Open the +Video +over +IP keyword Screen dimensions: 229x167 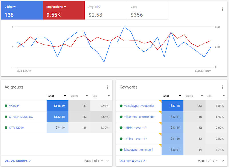(135, 139)
